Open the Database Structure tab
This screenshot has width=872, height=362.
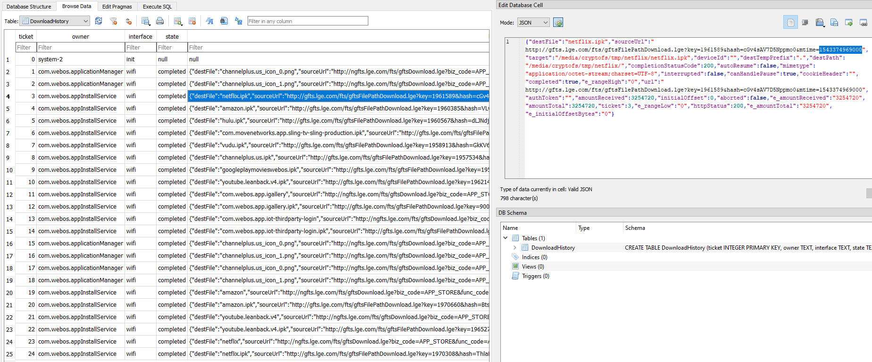(x=29, y=7)
